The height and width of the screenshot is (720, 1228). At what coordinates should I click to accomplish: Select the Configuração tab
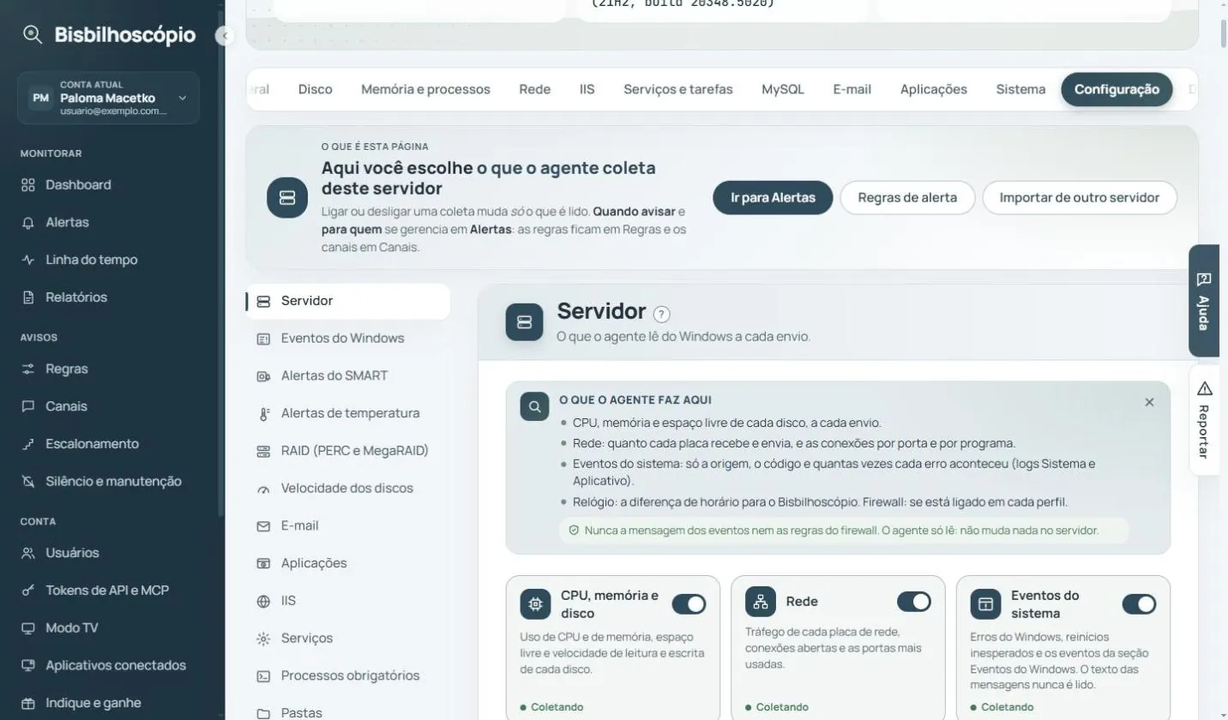(x=1117, y=89)
